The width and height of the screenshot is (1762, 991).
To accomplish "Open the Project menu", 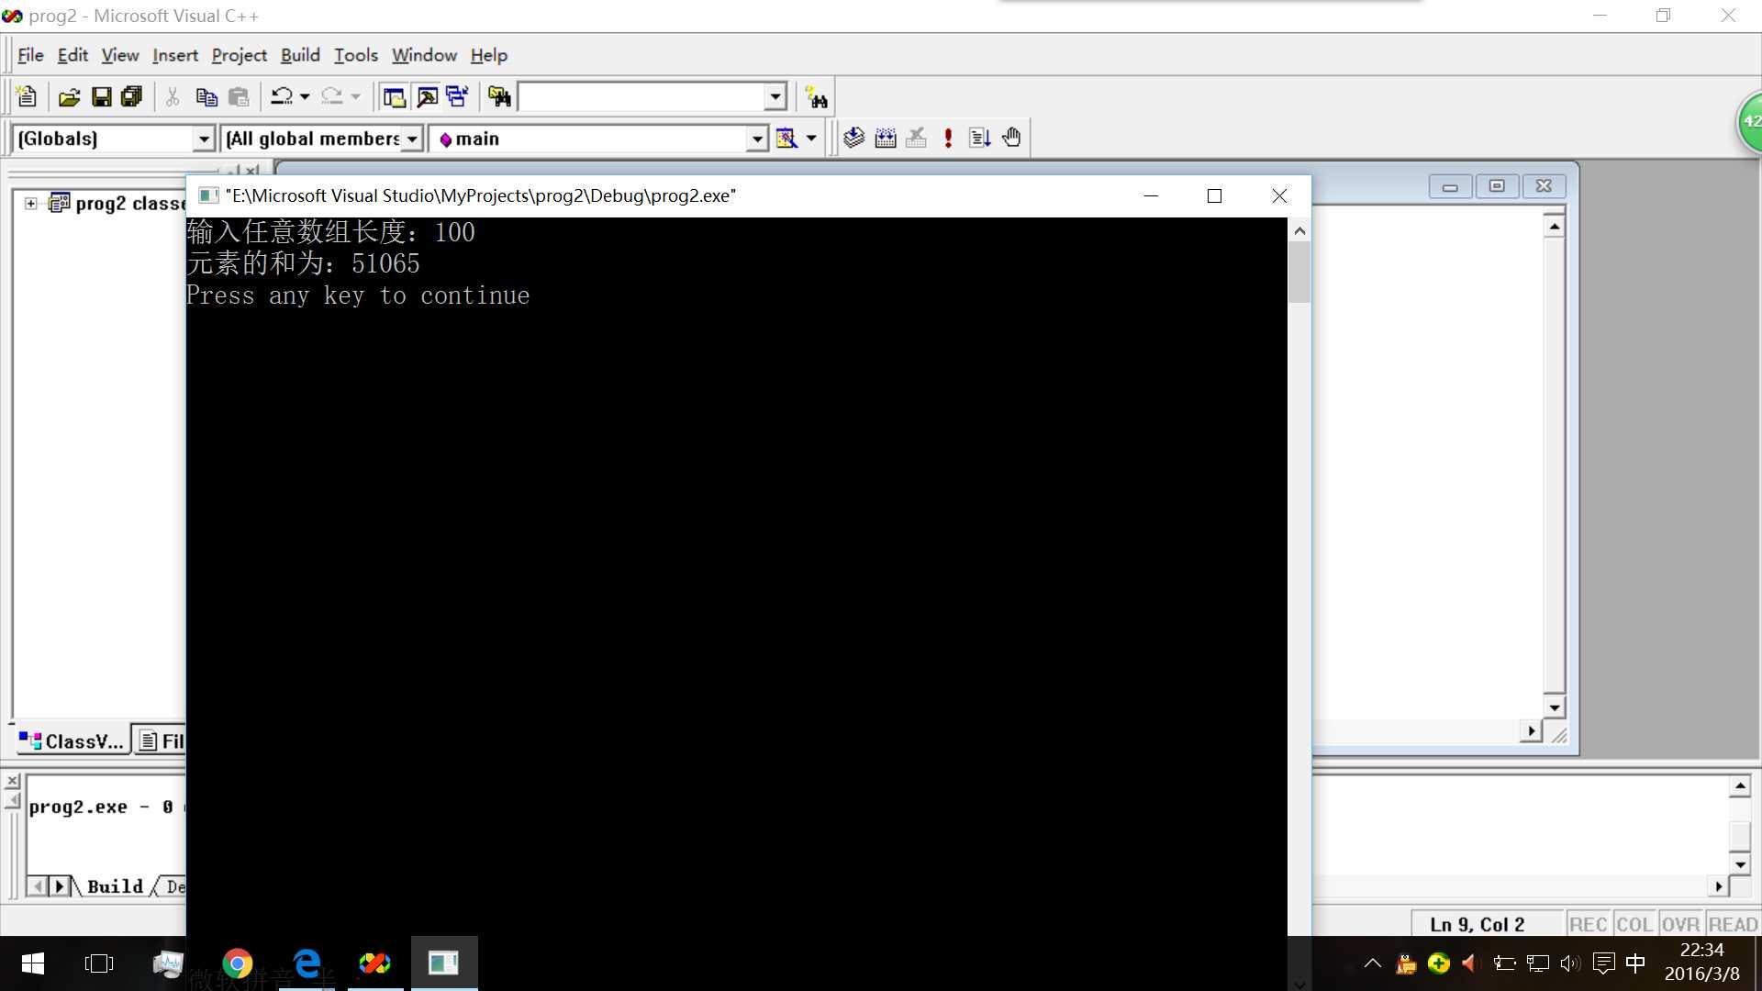I will 239,55.
